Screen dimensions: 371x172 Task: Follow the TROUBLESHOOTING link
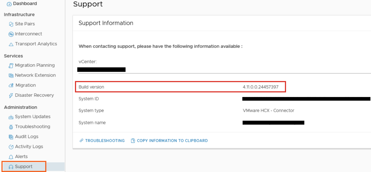105,141
